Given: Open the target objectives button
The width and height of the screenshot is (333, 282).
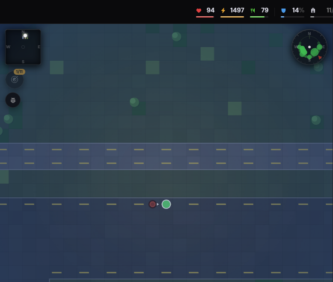Looking at the screenshot, I should [15, 79].
